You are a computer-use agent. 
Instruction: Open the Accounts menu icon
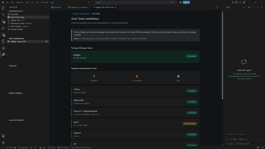(x=3, y=136)
